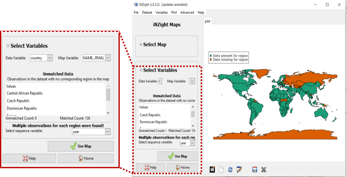Click the blank page icon in the plot toolbar
347x177 pixels.
(221, 170)
